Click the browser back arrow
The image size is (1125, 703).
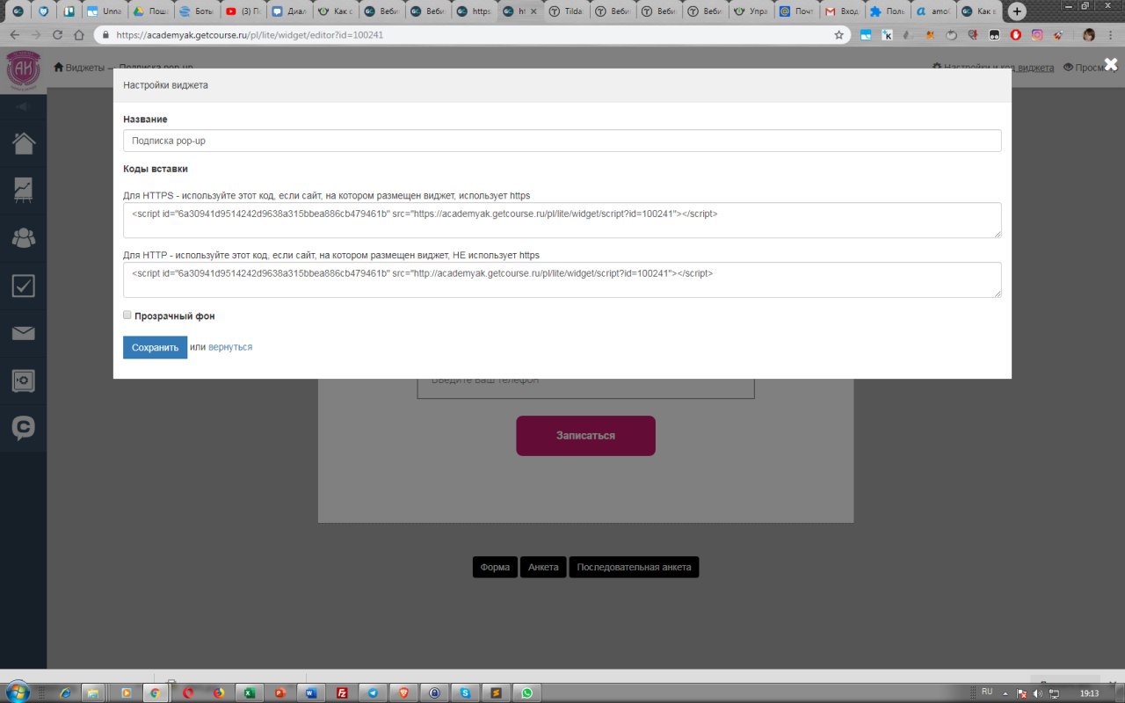pyautogui.click(x=14, y=35)
